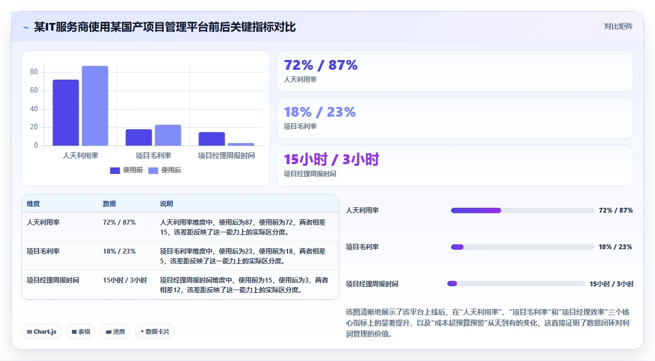Click the 项目经理周报时间 使用后 bar

point(241,145)
